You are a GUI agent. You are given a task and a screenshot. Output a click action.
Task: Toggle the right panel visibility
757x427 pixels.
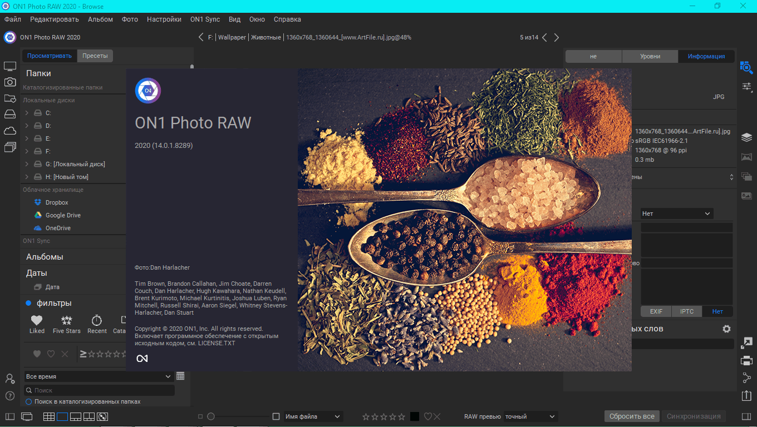coord(746,416)
